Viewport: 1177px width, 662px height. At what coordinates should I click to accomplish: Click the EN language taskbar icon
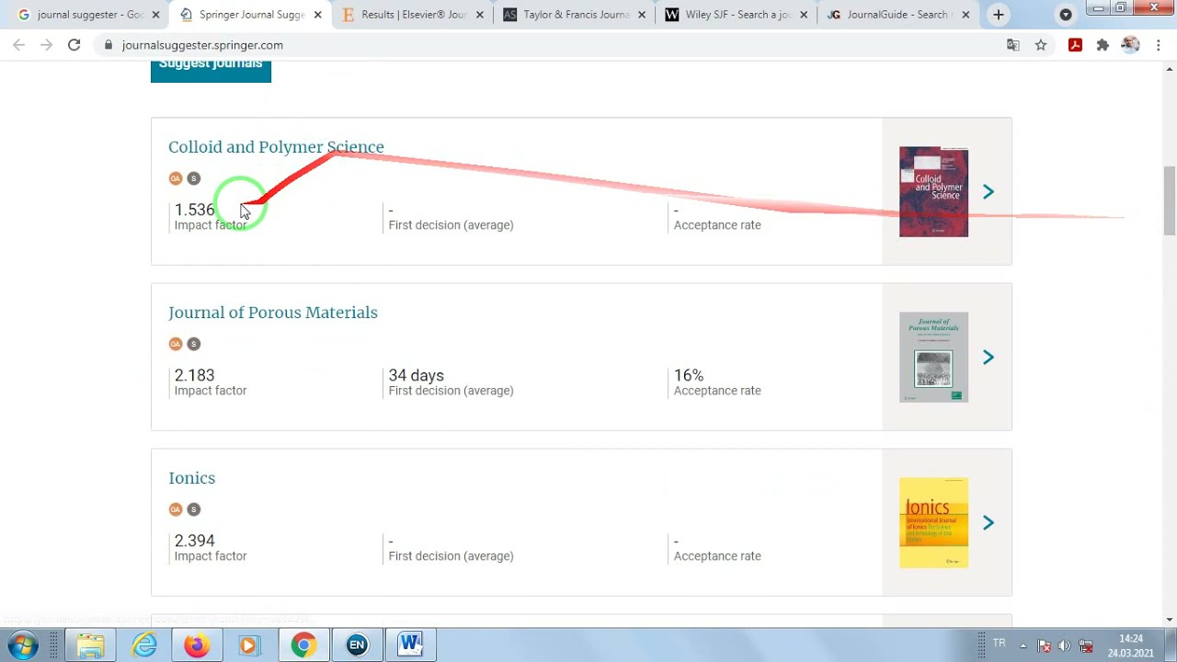pyautogui.click(x=357, y=645)
